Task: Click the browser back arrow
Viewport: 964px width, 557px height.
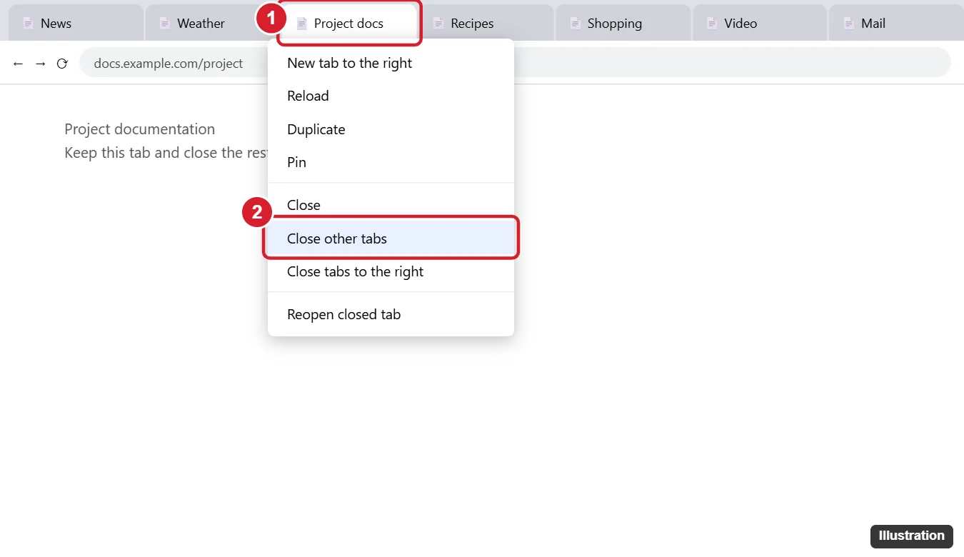Action: pyautogui.click(x=18, y=64)
